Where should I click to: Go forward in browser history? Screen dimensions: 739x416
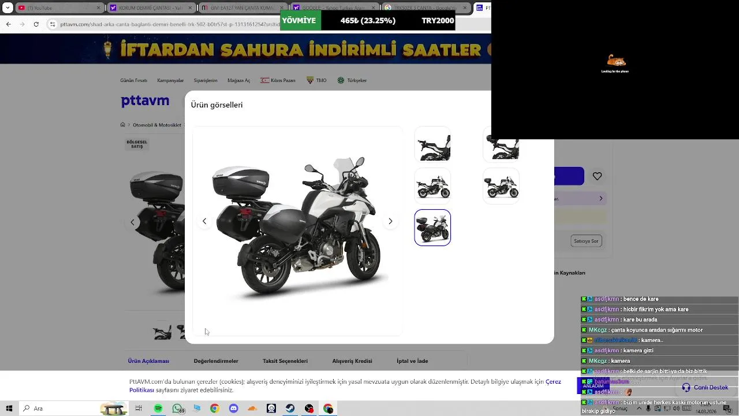(22, 24)
